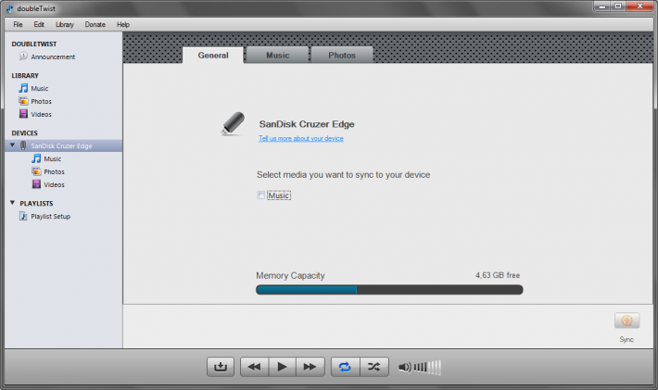Collapse the SanDisk Cruzer Edge device tree

pos(13,145)
